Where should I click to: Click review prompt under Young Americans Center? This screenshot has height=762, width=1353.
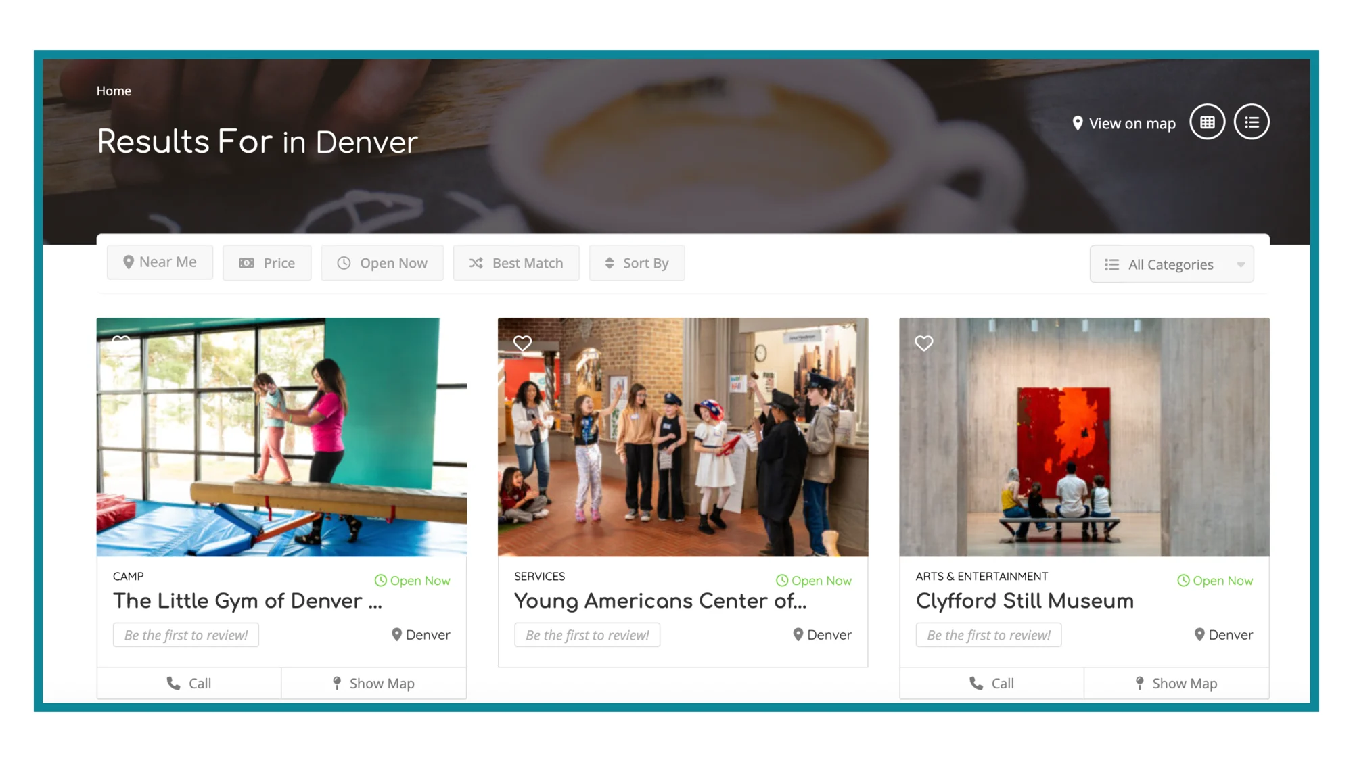[x=587, y=635]
